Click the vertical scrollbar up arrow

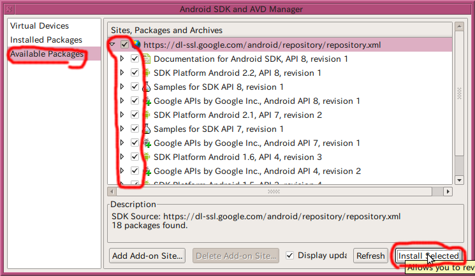(x=459, y=26)
